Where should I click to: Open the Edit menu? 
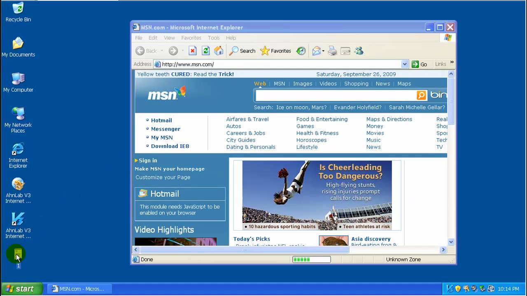click(153, 38)
